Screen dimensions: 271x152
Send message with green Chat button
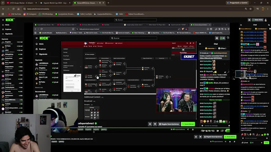[x=266, y=143]
